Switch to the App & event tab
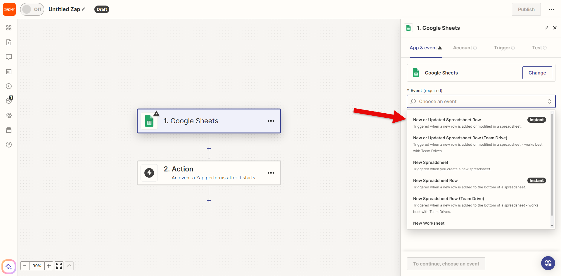The width and height of the screenshot is (561, 276). point(426,48)
